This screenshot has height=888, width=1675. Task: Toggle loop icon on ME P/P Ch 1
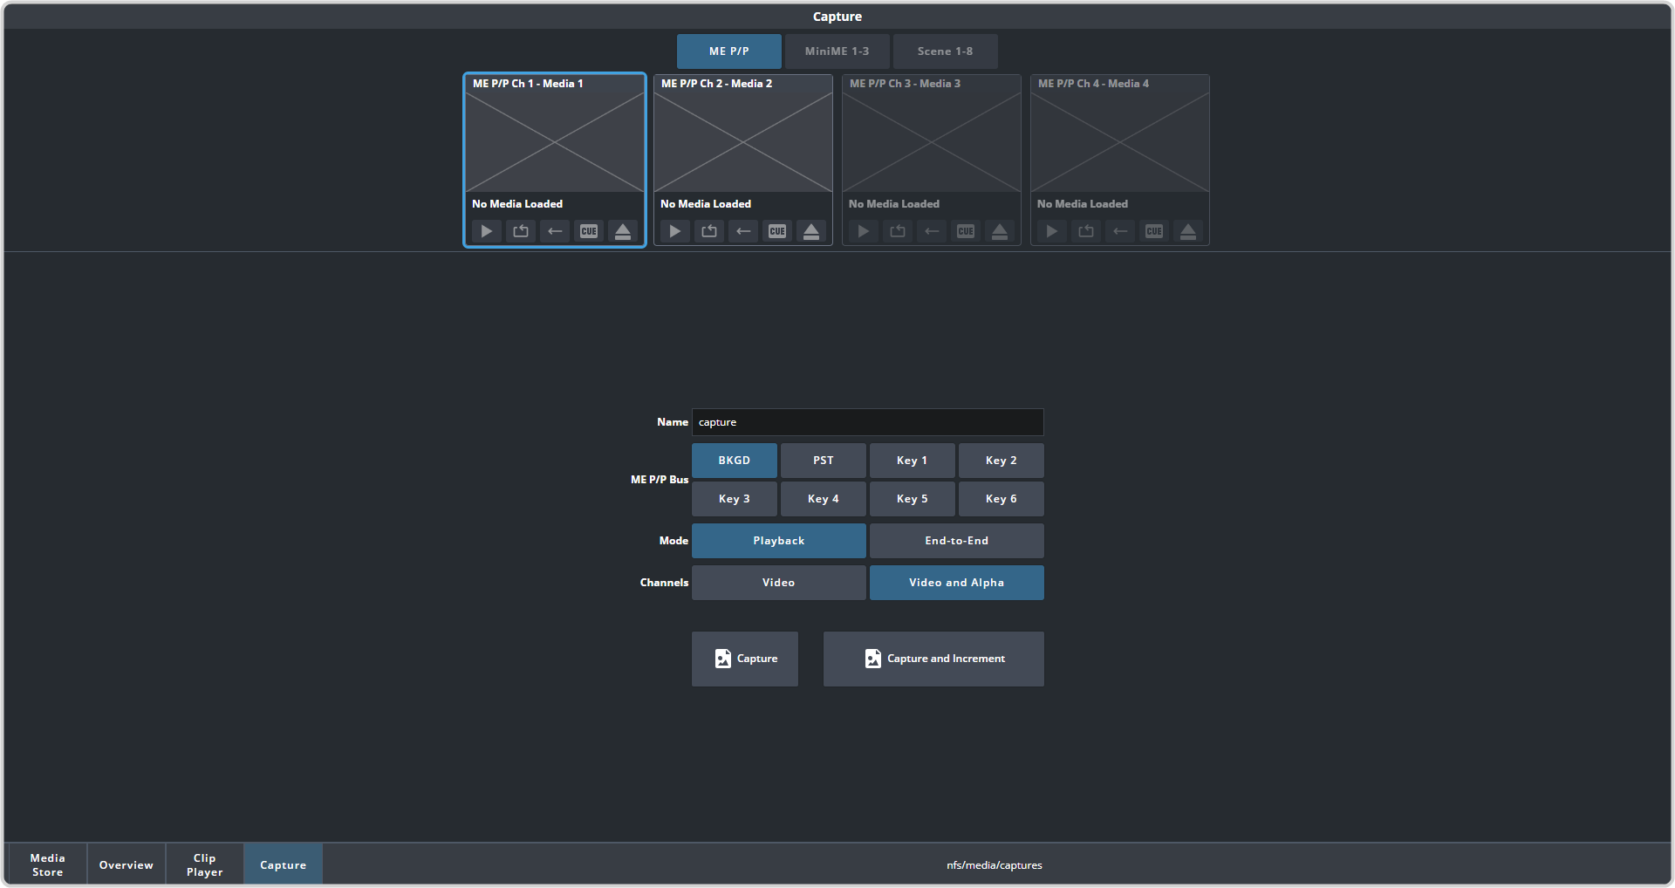click(x=521, y=231)
